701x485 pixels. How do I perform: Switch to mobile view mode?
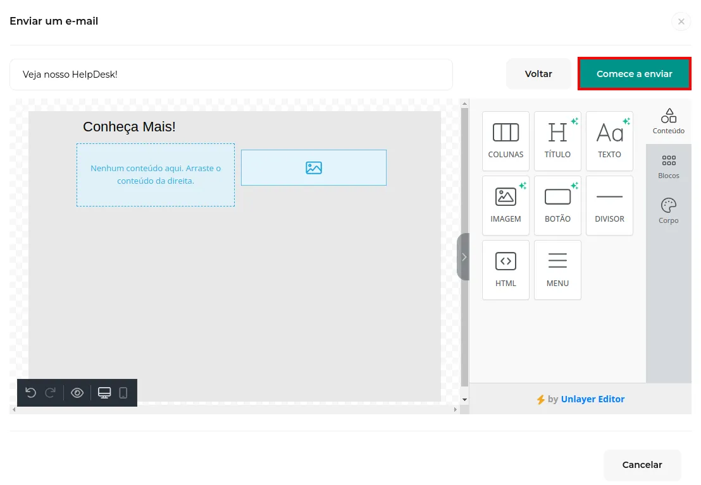coord(123,393)
